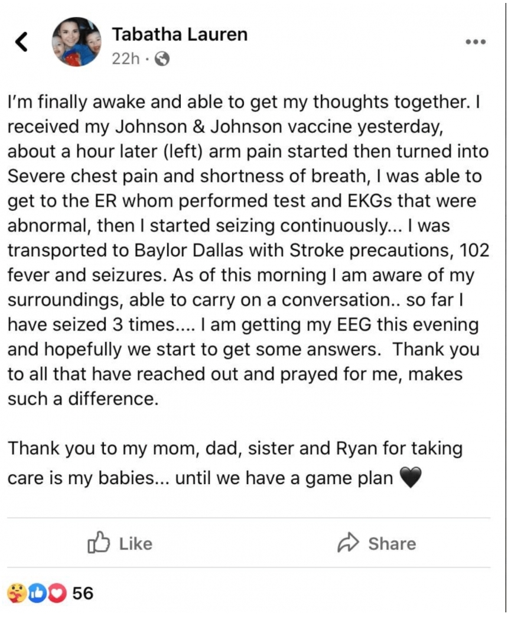
Task: Open the Tabatha Lauren profile name link
Action: 180,35
